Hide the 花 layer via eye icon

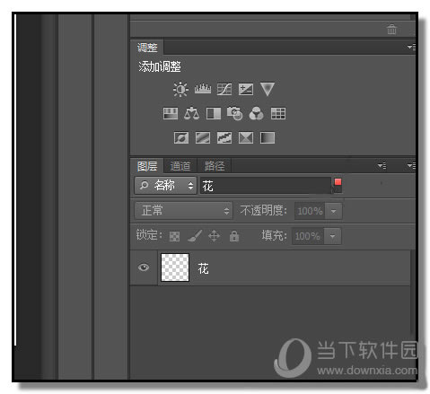click(x=144, y=267)
